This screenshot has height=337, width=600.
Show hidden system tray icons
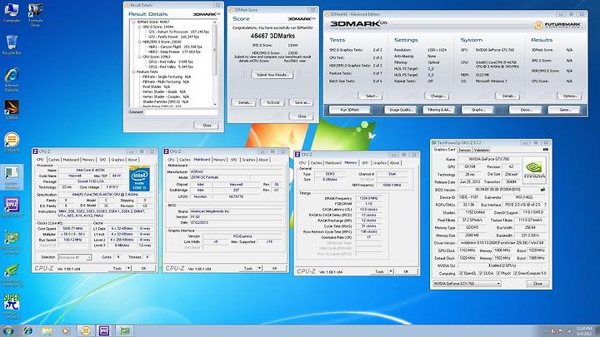(545, 331)
